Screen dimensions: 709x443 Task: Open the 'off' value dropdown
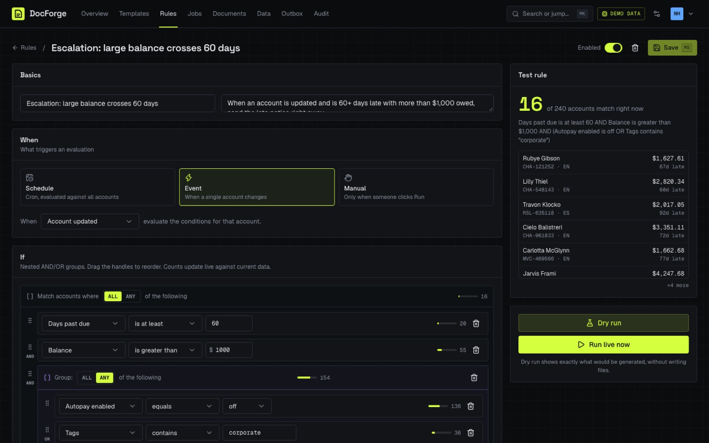[x=247, y=406]
